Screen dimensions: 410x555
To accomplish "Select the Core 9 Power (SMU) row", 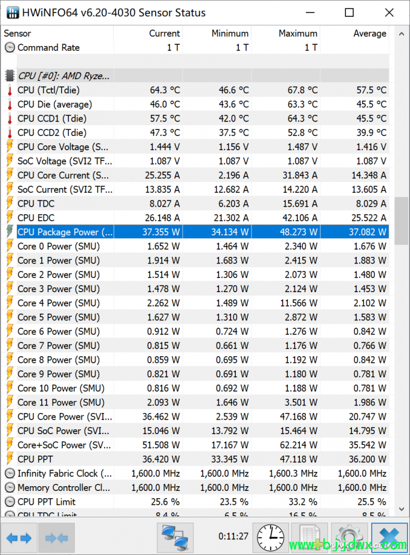I will (195, 374).
